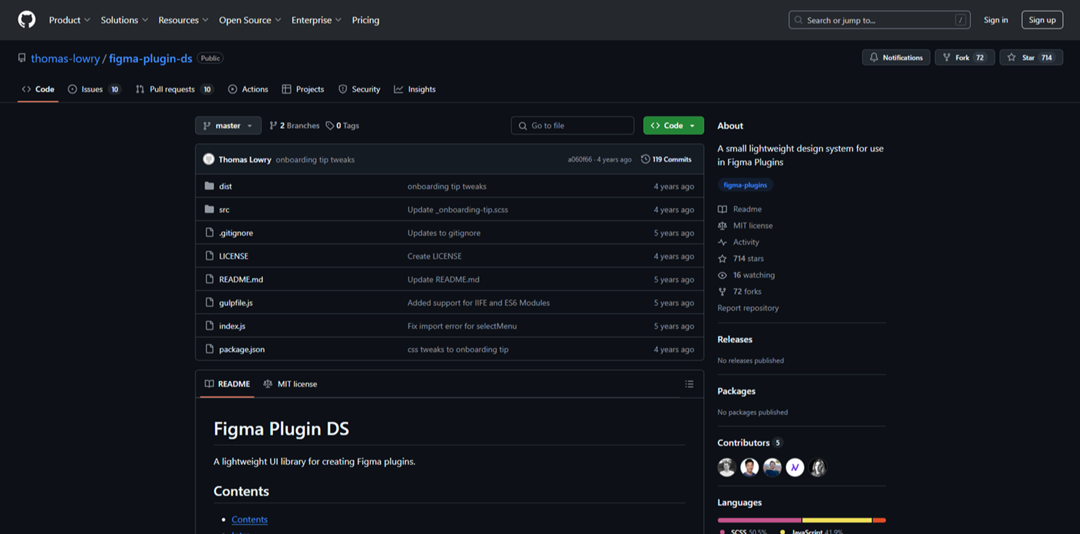
Task: Expand the Product menu
Action: [69, 20]
